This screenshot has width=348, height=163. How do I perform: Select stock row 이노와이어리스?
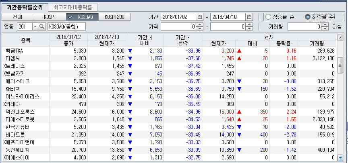click(x=169, y=96)
